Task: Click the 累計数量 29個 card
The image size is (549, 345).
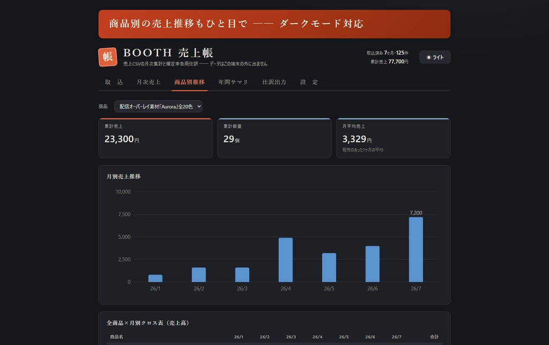Action: tap(274, 138)
